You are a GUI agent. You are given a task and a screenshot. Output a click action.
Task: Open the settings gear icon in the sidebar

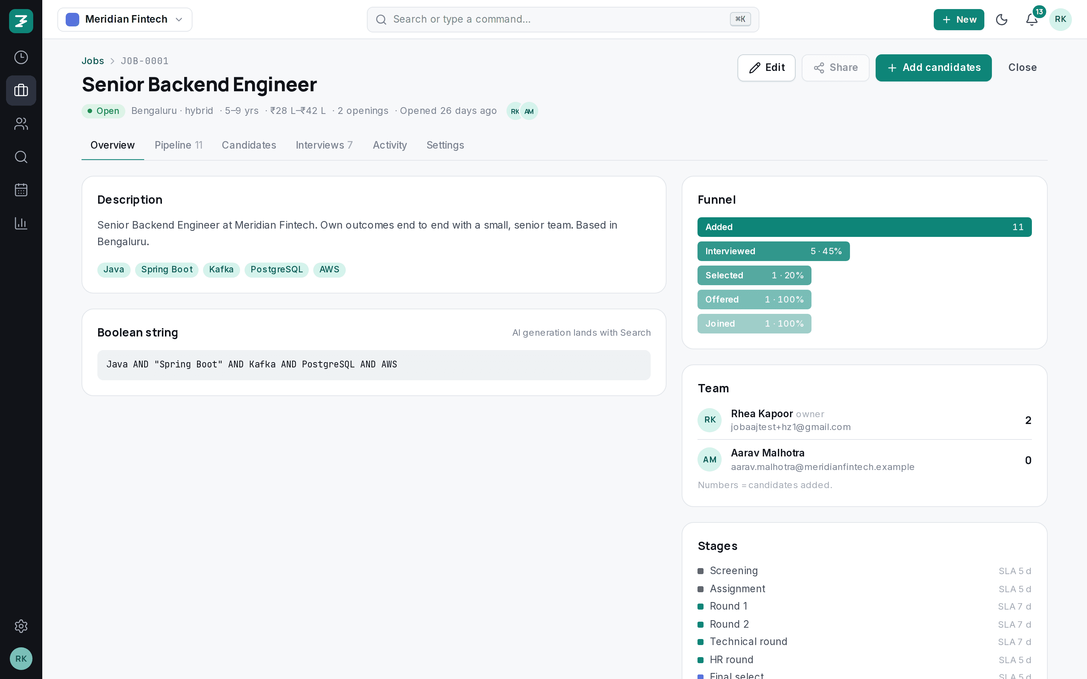[x=21, y=626]
